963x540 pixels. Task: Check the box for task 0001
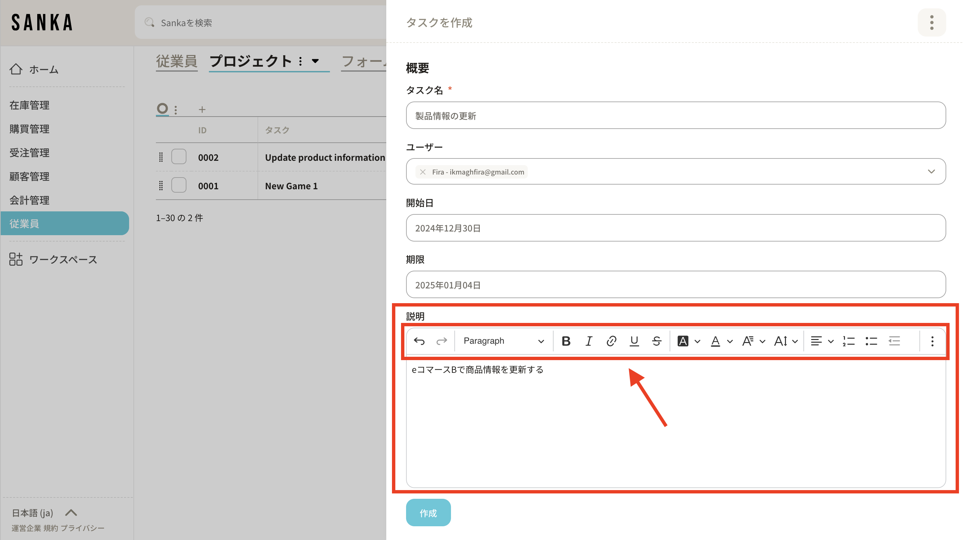(x=179, y=185)
